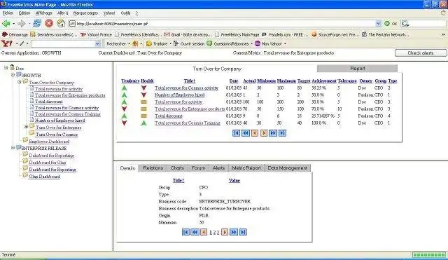Jump to first page of Details list

(x=185, y=232)
